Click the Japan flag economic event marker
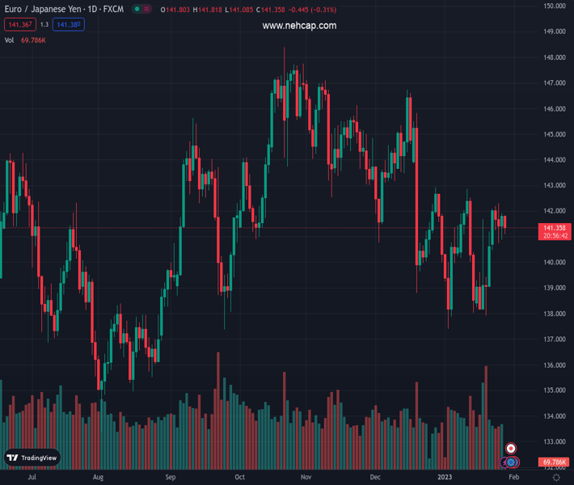The width and height of the screenshot is (574, 485). click(x=511, y=448)
